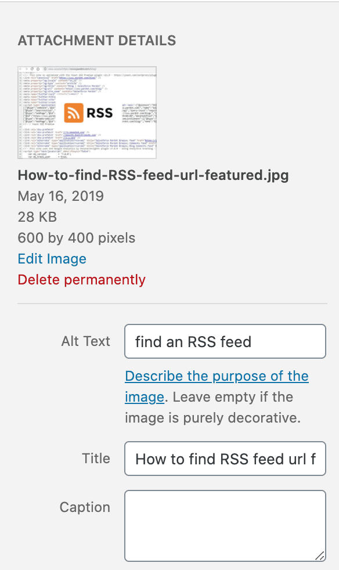Click inside the Alt Text field
Screen dimensions: 339x570
click(x=225, y=341)
